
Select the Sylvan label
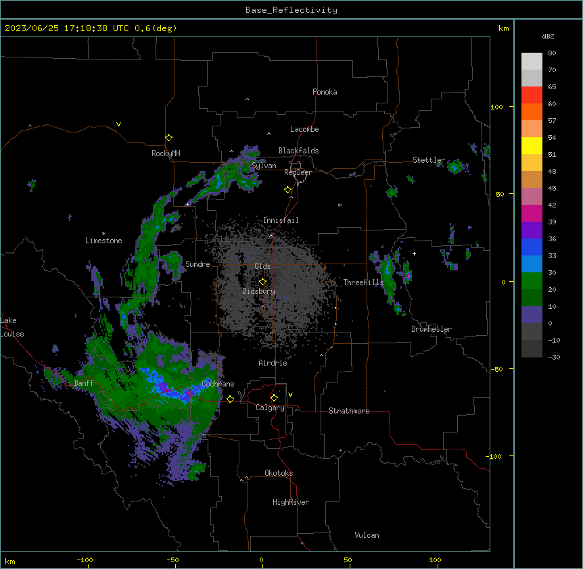(x=264, y=166)
